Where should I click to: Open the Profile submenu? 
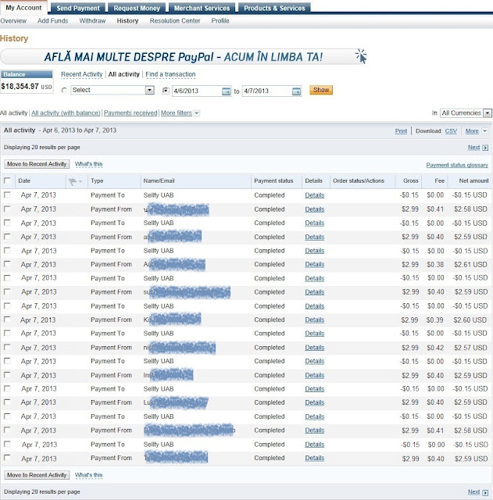(220, 21)
